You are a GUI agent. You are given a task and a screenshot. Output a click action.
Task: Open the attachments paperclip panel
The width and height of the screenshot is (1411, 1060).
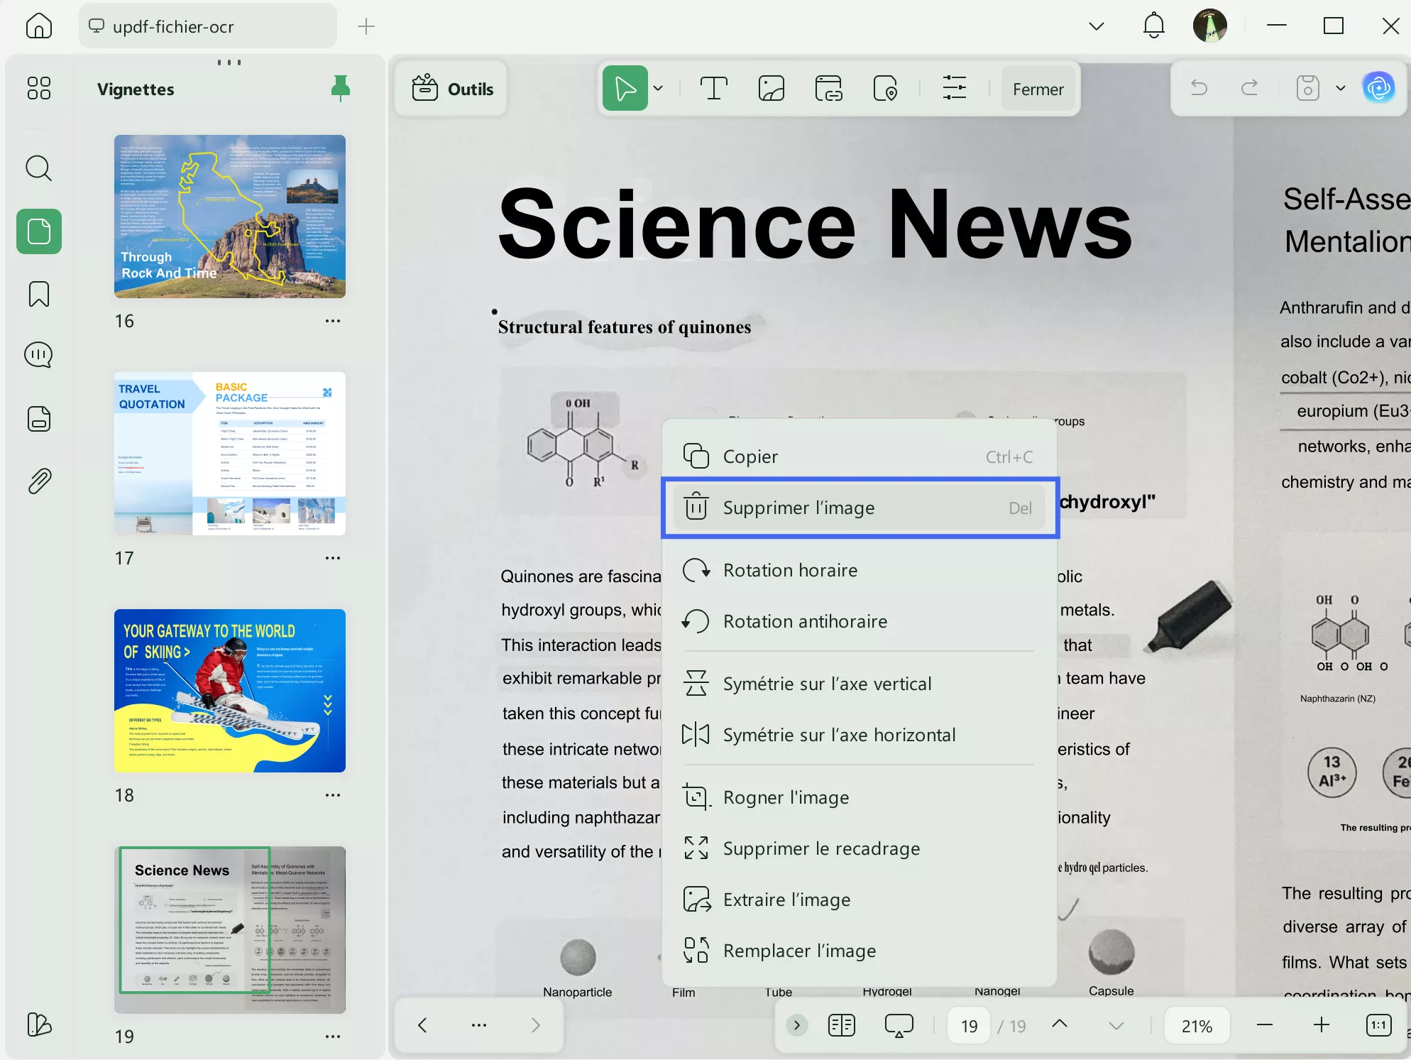(x=38, y=481)
